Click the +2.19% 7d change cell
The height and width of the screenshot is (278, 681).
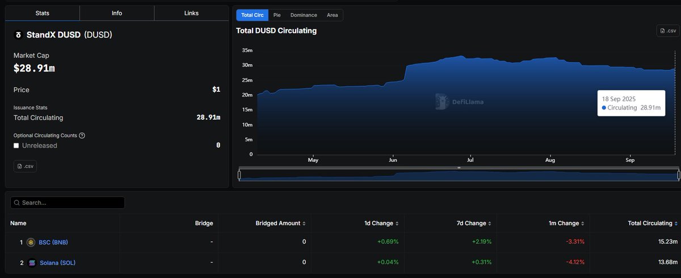(x=481, y=242)
